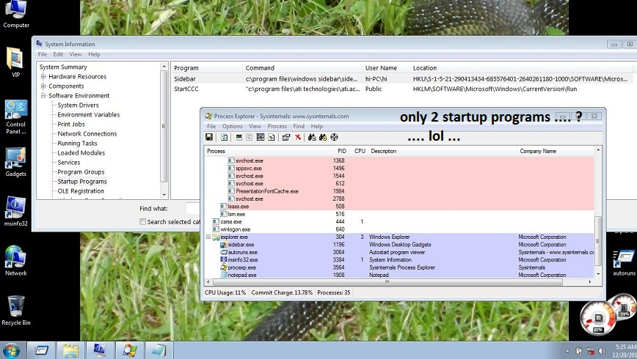Enable Search selected category only checkbox
The width and height of the screenshot is (637, 359).
tap(142, 222)
